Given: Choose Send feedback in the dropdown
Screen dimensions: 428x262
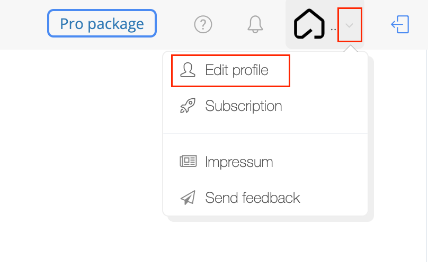Looking at the screenshot, I should point(253,198).
